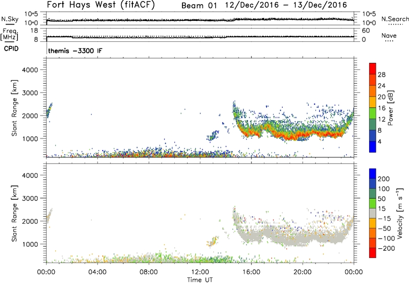Click the left '10^5' tick on the N.Sky axis
The image size is (409, 283).
click(x=31, y=14)
